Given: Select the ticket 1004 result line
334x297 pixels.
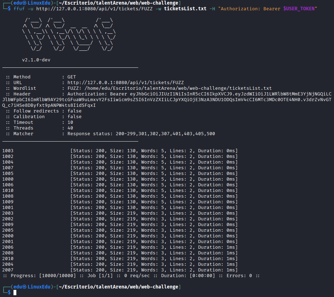Looking at the screenshot, I should 120,162.
